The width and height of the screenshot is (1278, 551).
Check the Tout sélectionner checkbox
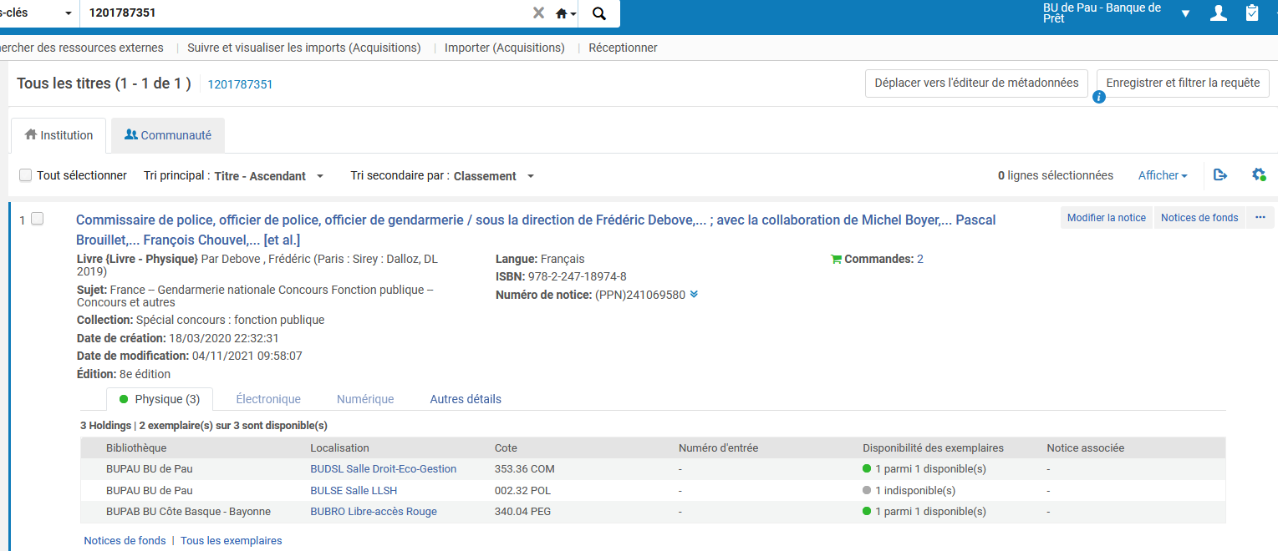26,175
